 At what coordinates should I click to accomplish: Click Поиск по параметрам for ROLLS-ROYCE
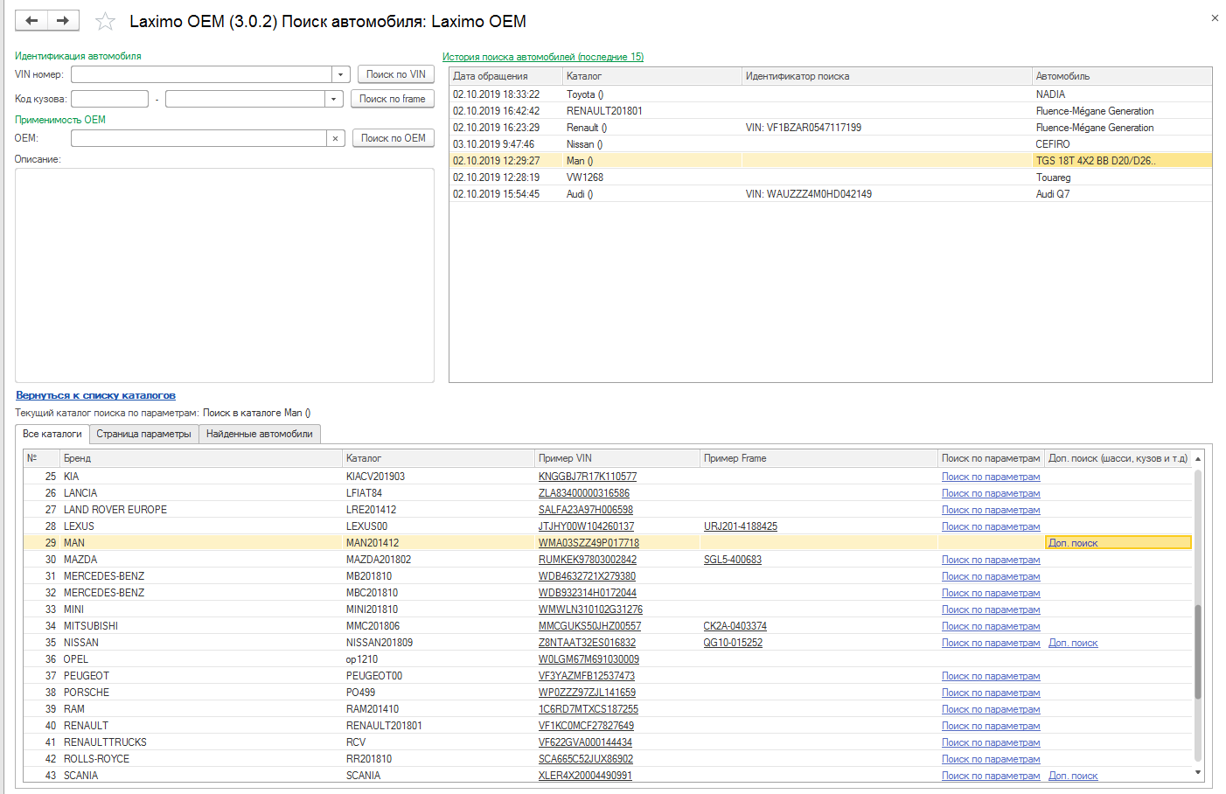(x=991, y=759)
